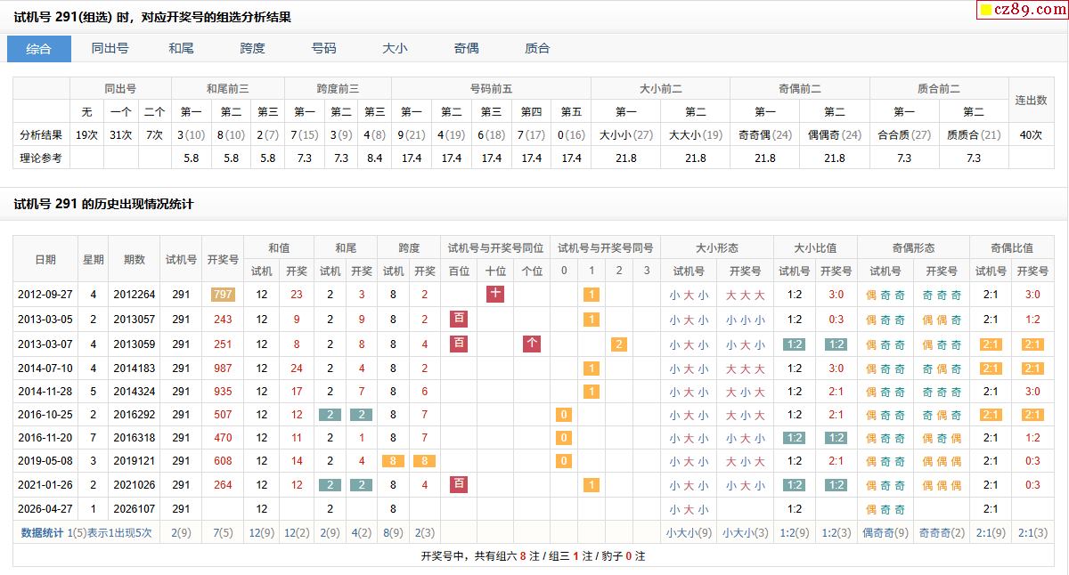The image size is (1069, 575).
Task: Select the 奇偶 tab
Action: click(x=466, y=49)
